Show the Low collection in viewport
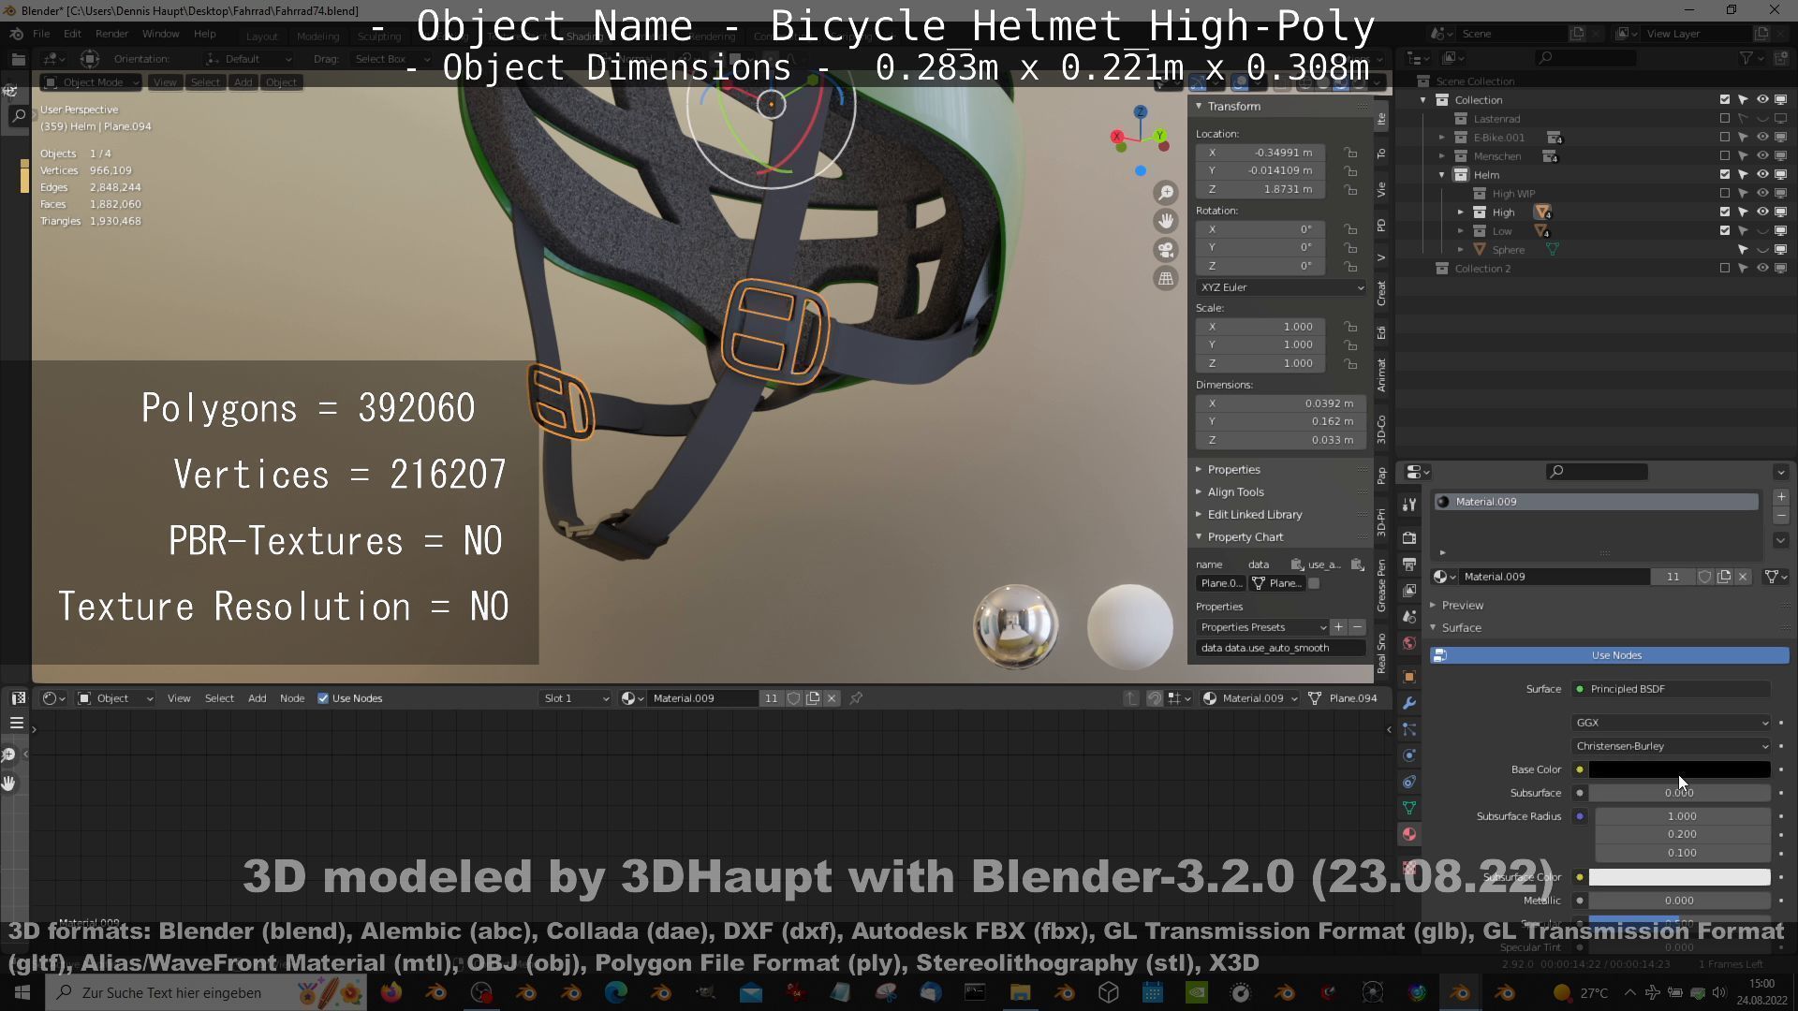 [1762, 231]
